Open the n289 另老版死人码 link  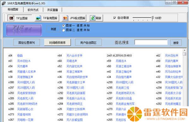click(x=25, y=98)
